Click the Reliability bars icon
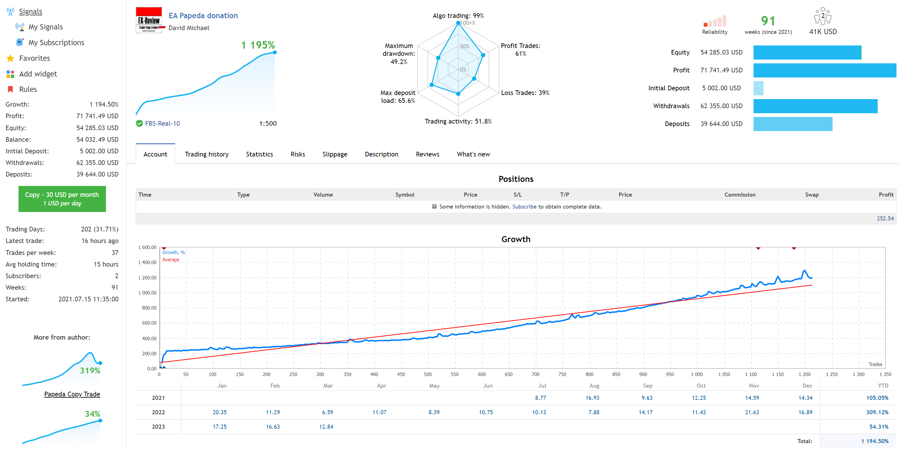899x450 pixels. [x=715, y=21]
